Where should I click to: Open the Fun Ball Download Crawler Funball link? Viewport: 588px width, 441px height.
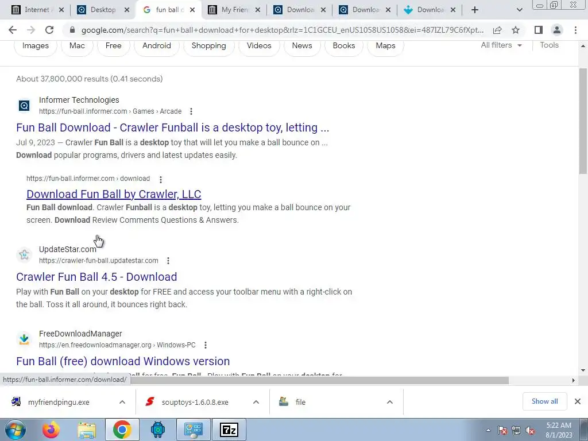(172, 127)
